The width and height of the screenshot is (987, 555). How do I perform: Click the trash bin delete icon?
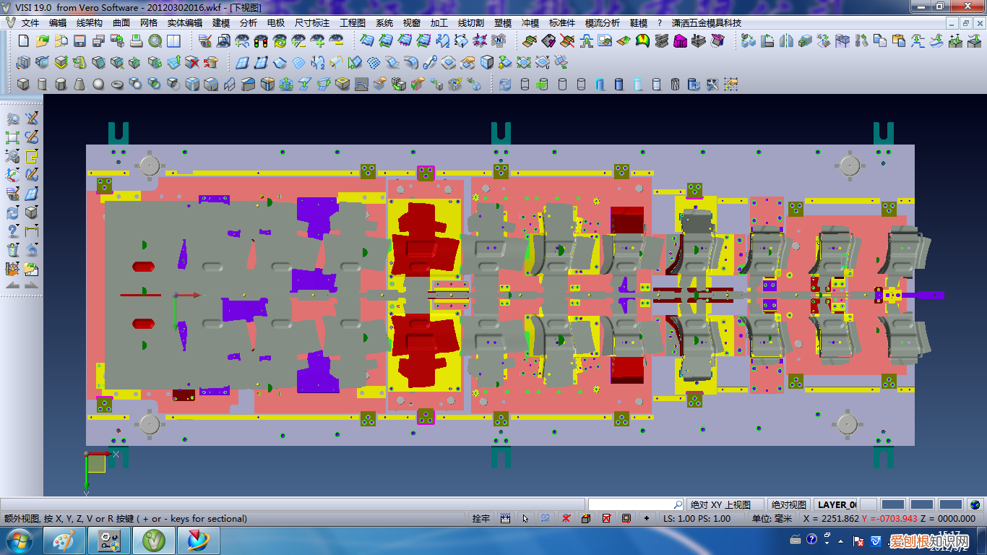pos(12,250)
